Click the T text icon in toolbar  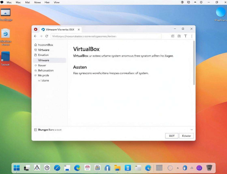click(185, 36)
